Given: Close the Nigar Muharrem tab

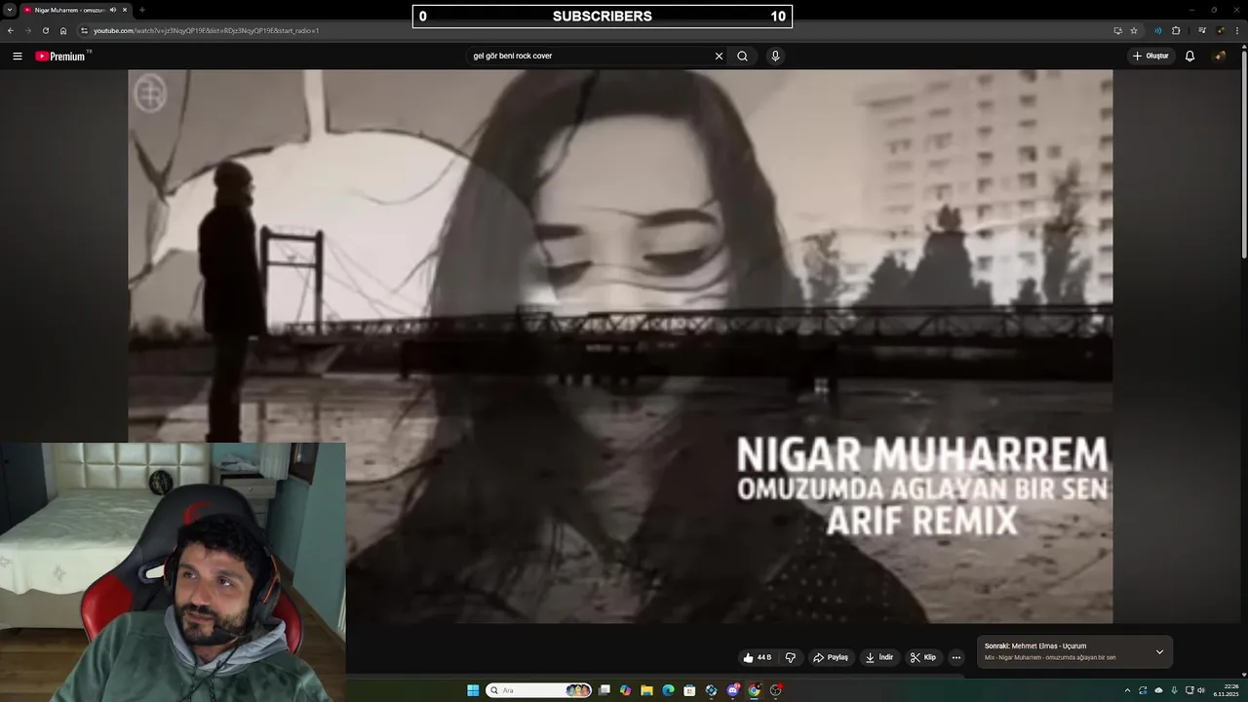Looking at the screenshot, I should 125,10.
